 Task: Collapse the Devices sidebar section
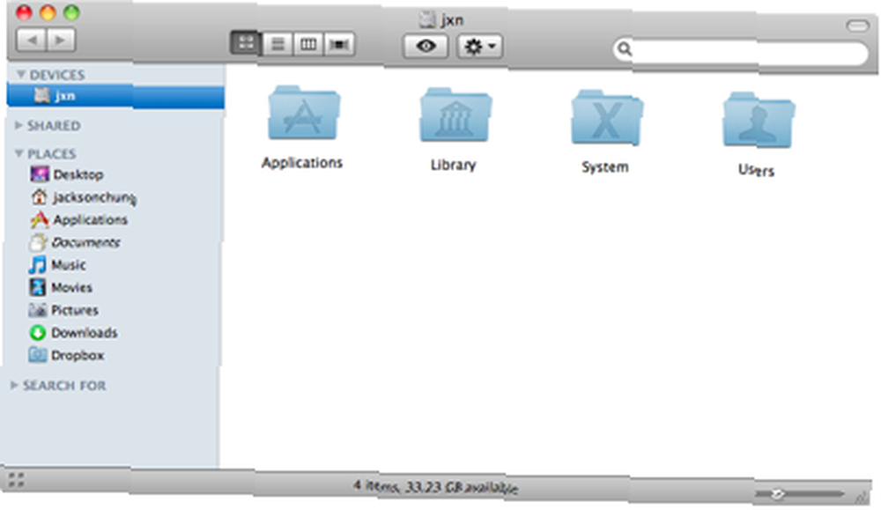click(x=21, y=74)
